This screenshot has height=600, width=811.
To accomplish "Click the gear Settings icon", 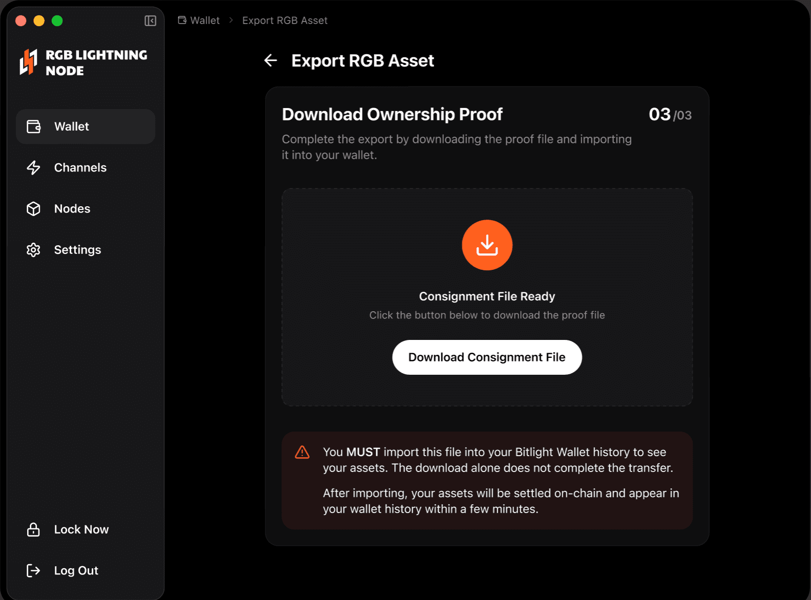I will 33,249.
